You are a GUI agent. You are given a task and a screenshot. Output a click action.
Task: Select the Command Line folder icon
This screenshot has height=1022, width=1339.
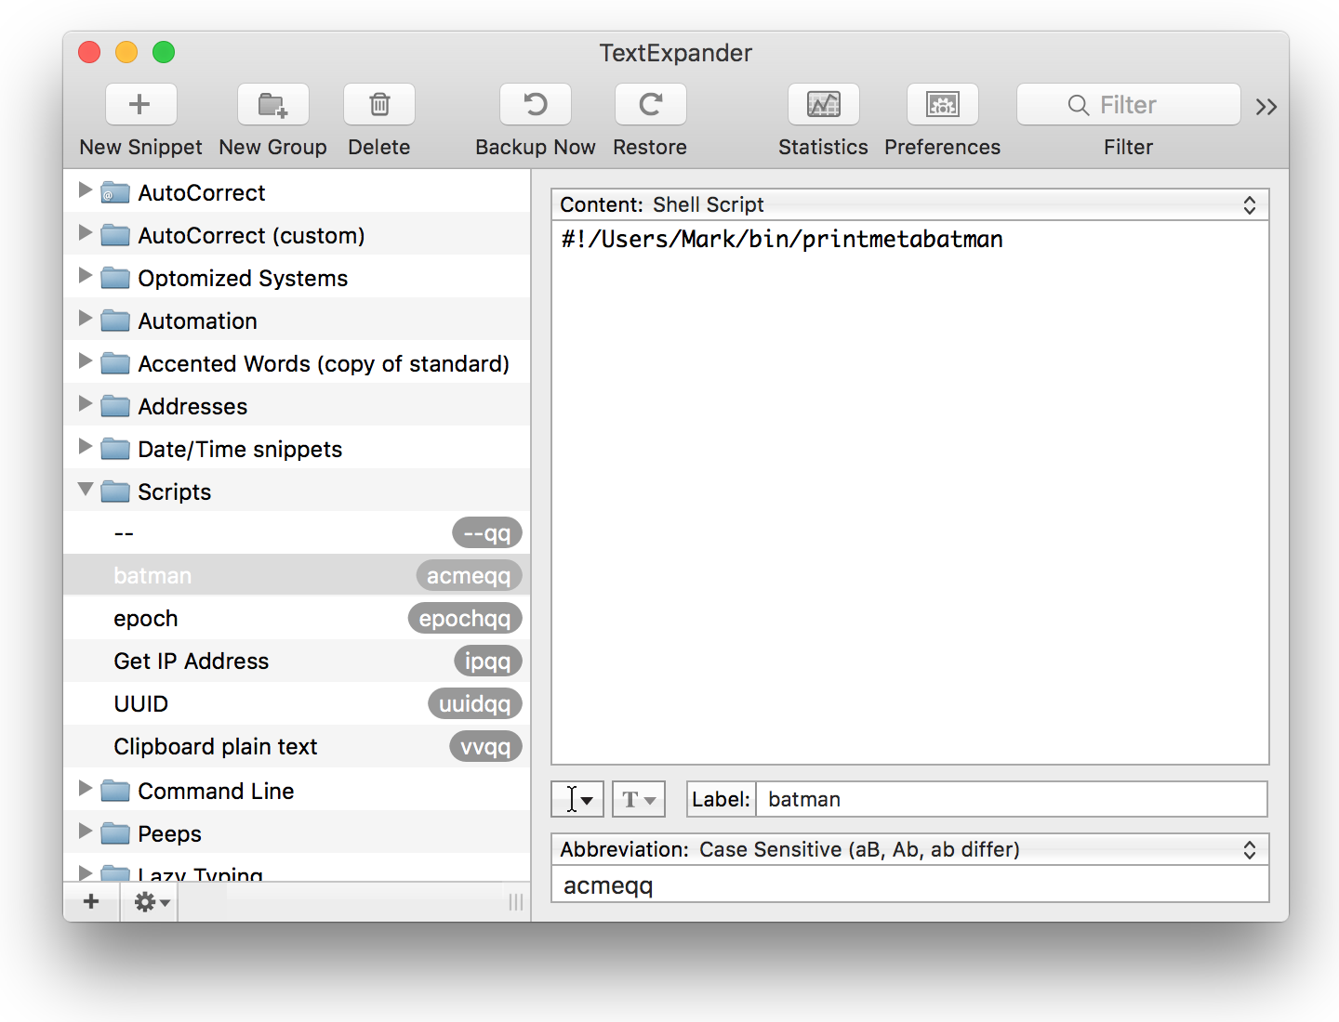pos(115,791)
